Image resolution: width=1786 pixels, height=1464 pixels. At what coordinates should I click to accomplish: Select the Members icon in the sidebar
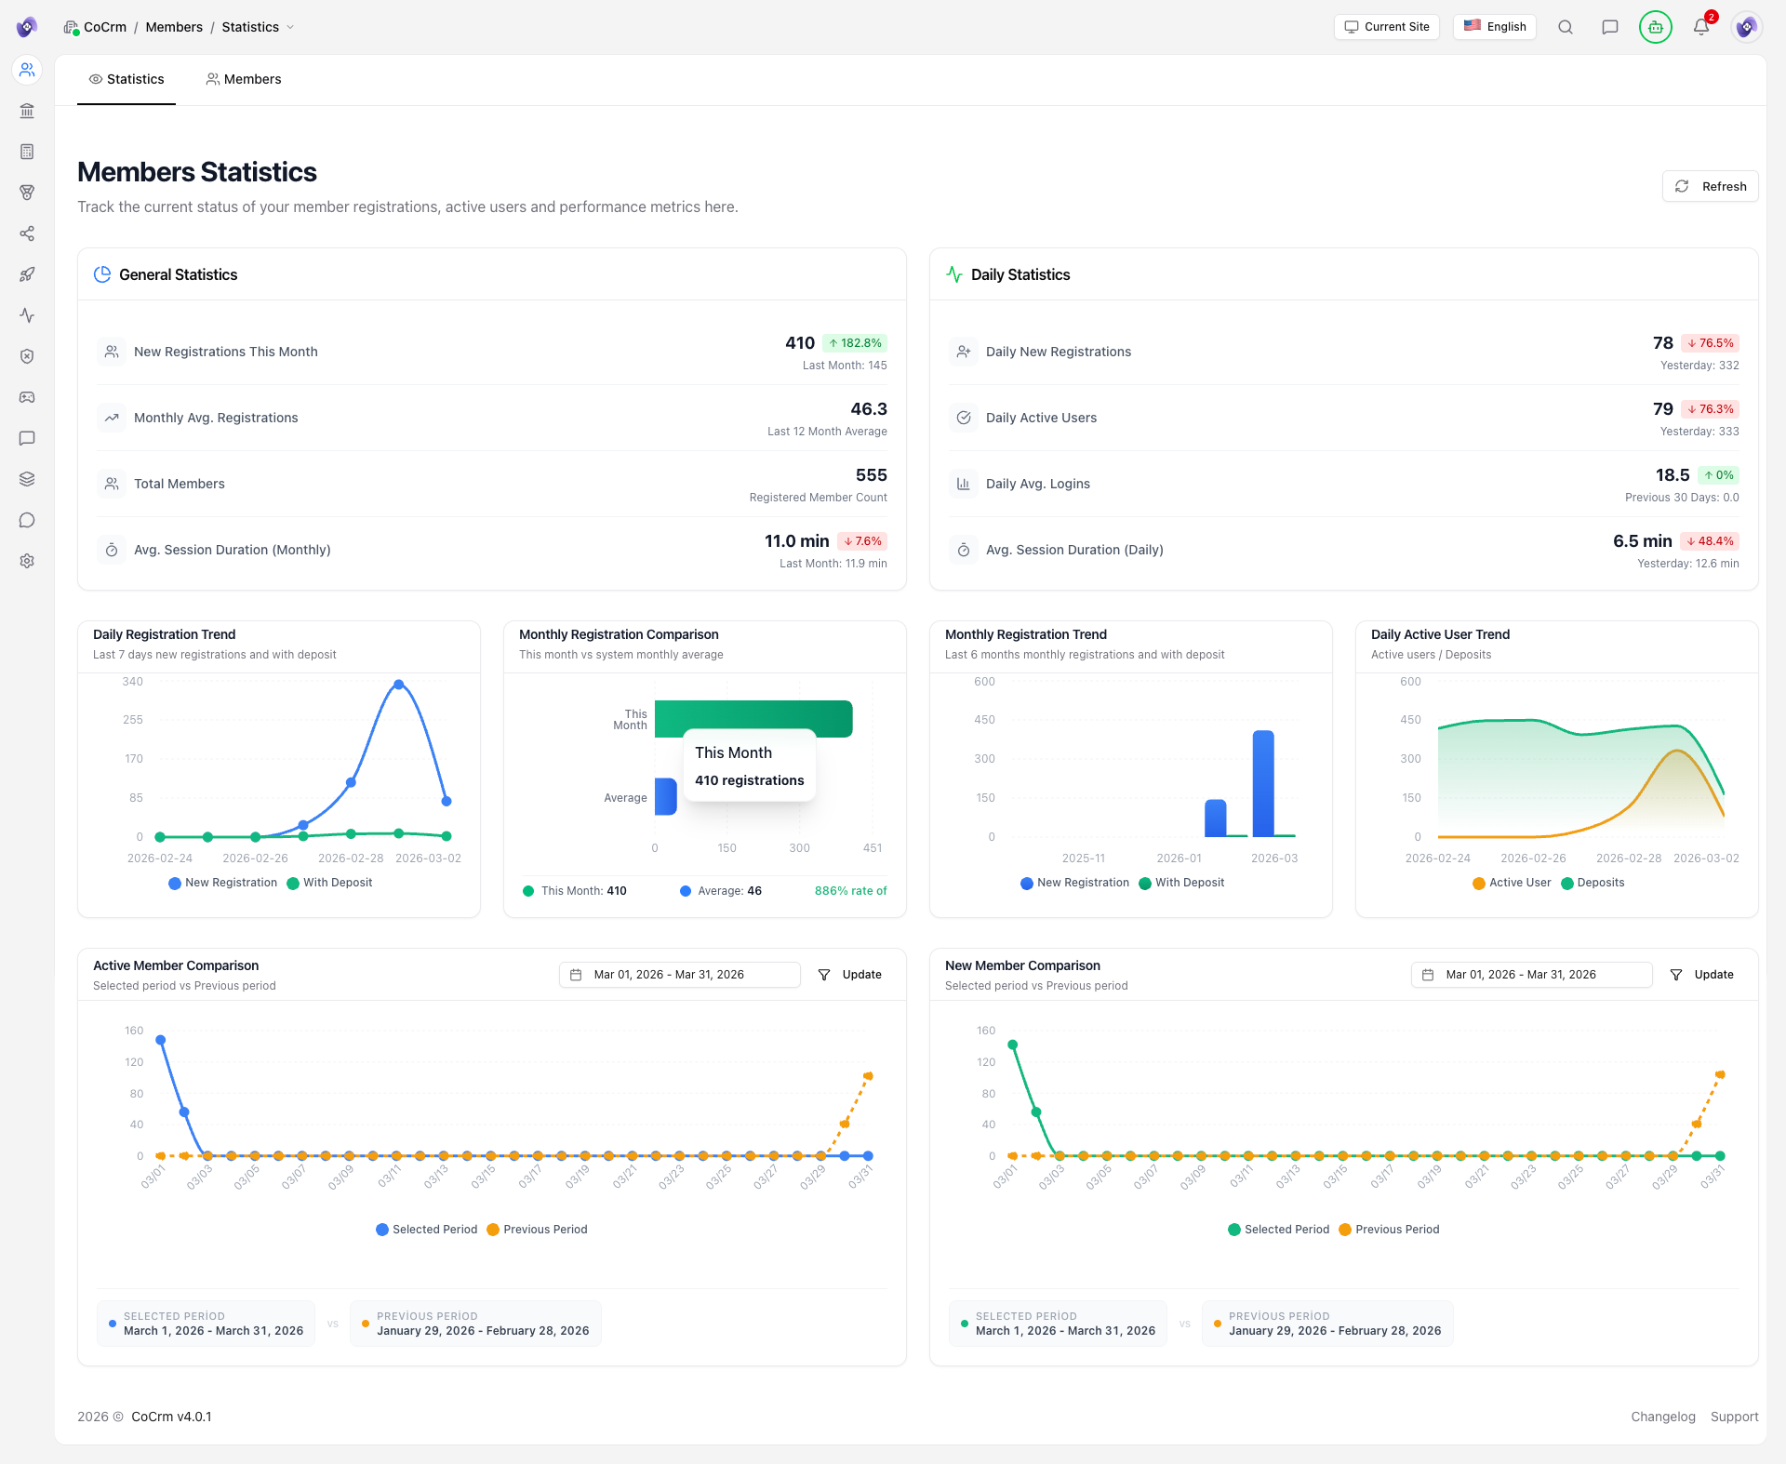coord(27,70)
